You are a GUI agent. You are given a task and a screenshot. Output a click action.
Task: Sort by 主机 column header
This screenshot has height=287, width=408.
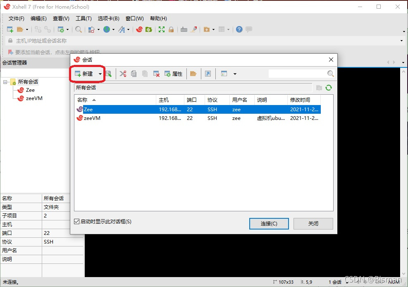coord(170,100)
